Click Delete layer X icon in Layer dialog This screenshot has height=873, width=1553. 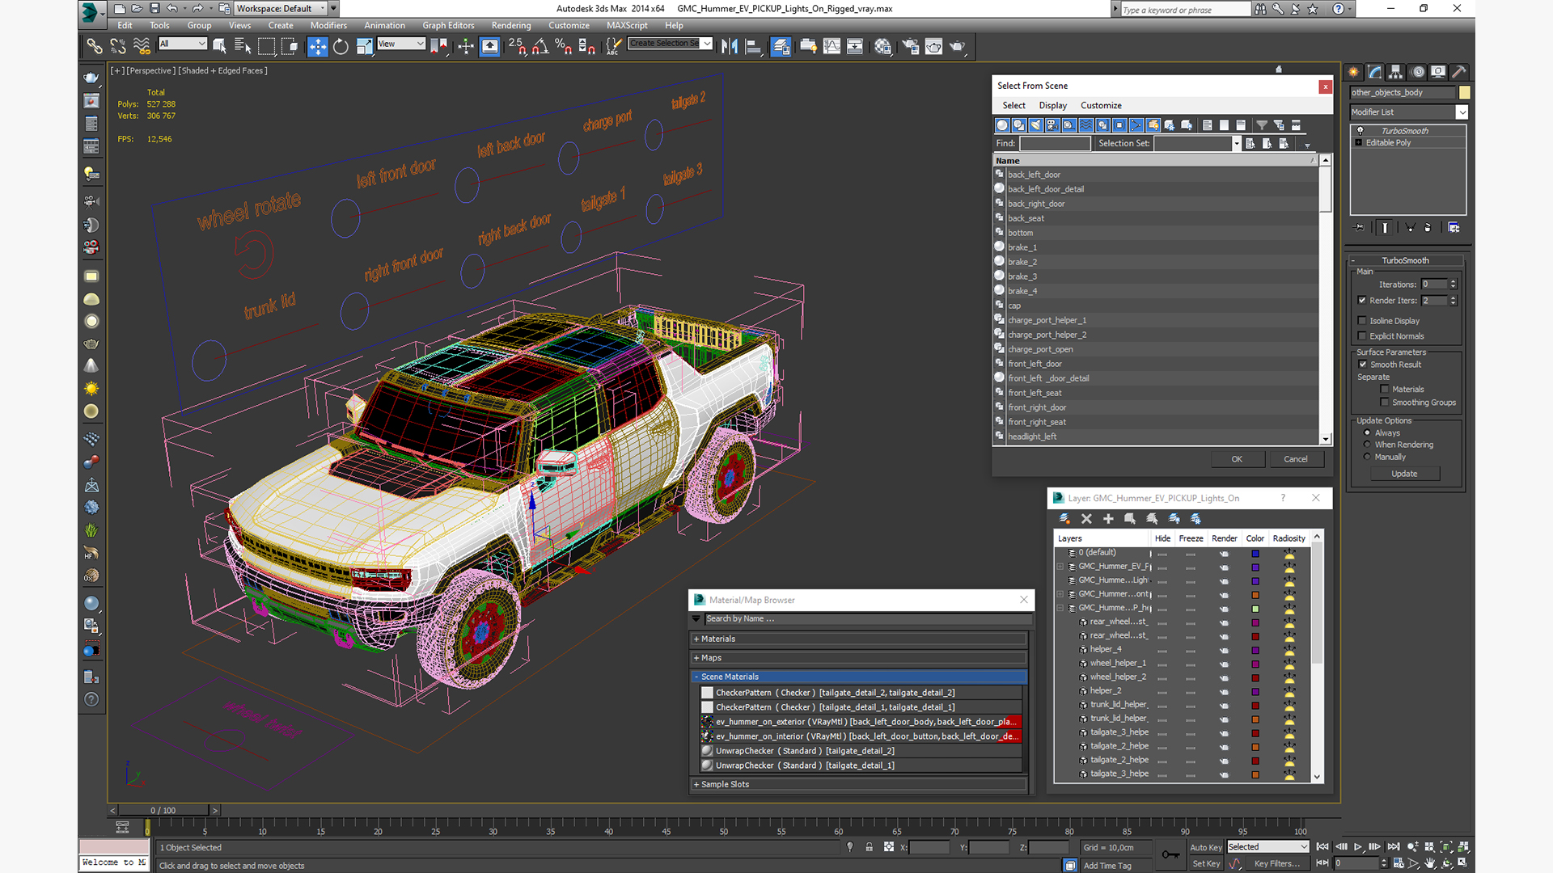[1086, 519]
